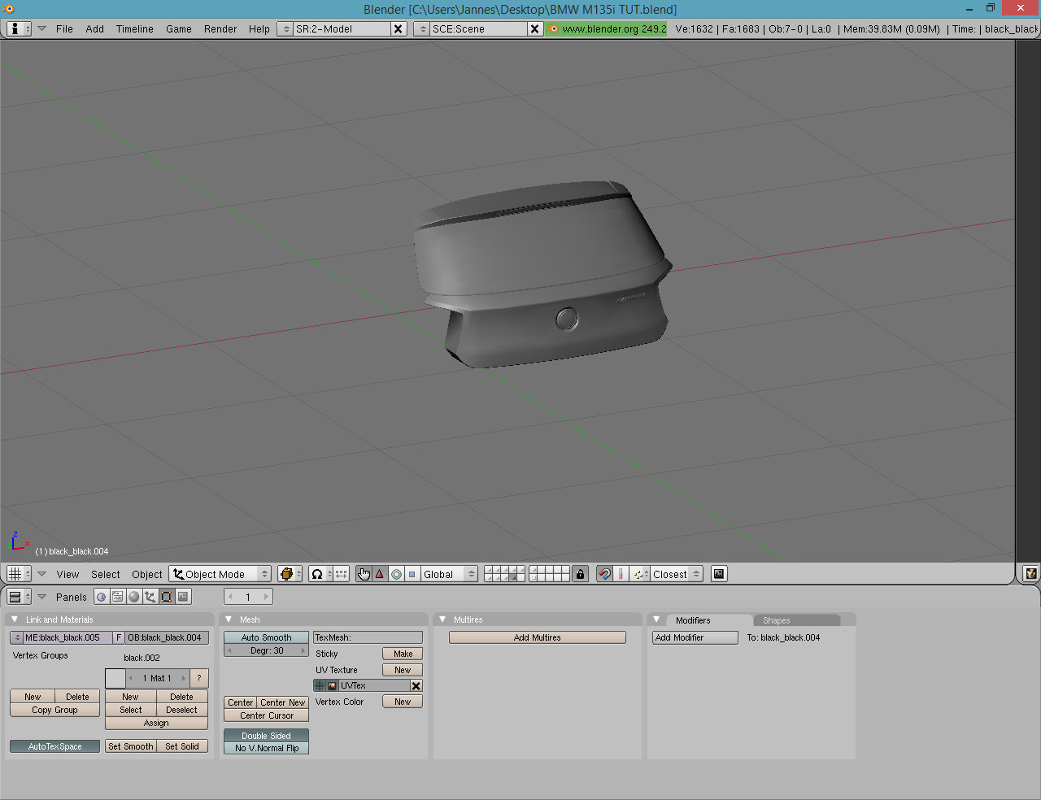Click the Logic context panel icon

(x=102, y=597)
